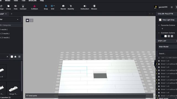Pick the white content color swatch

coord(165,36)
